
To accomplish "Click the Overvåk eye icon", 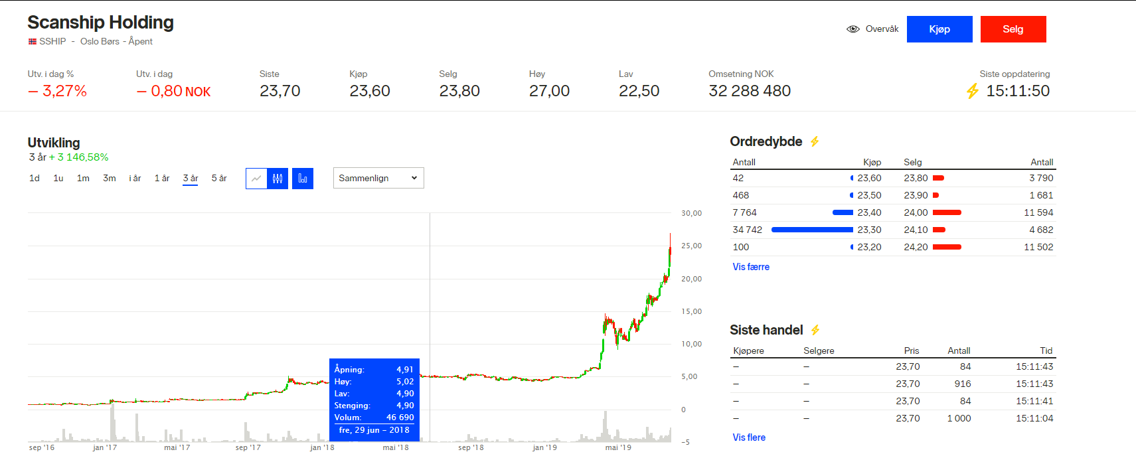I will tap(853, 29).
